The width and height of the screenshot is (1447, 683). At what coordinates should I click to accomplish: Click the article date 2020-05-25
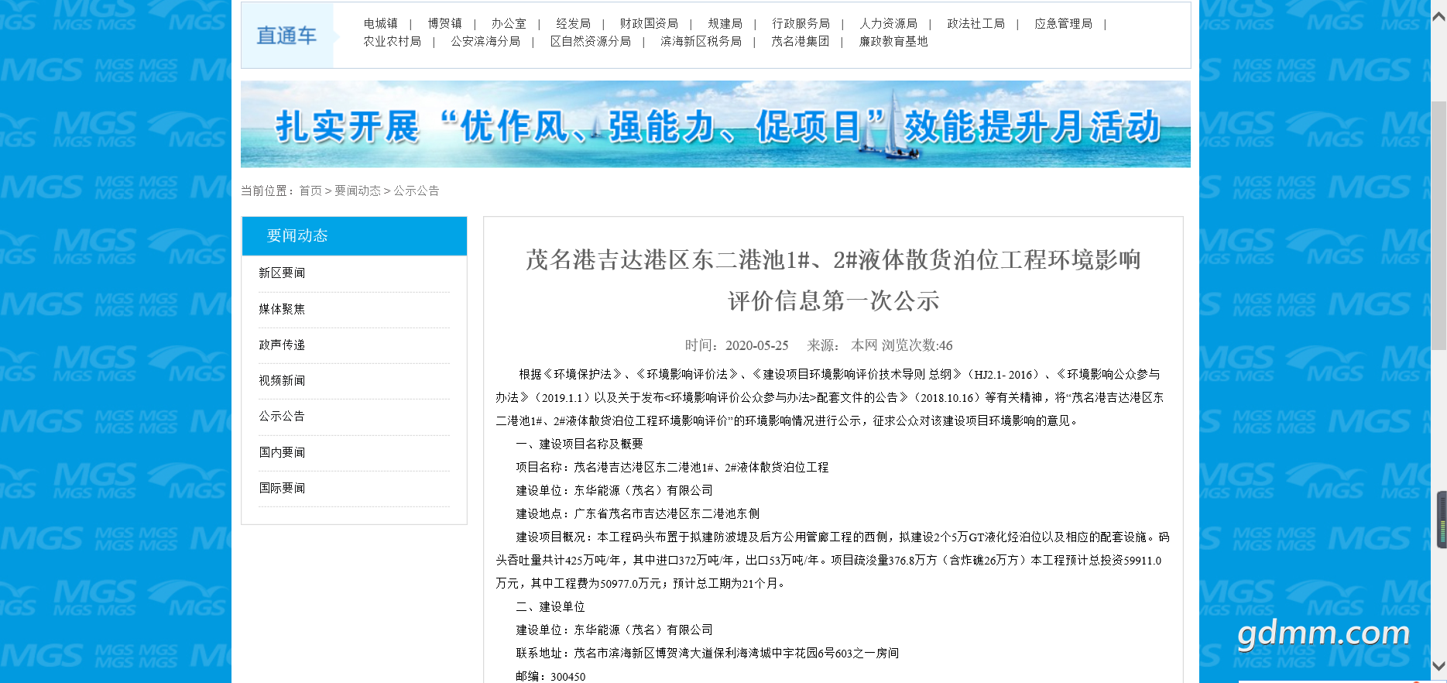757,345
